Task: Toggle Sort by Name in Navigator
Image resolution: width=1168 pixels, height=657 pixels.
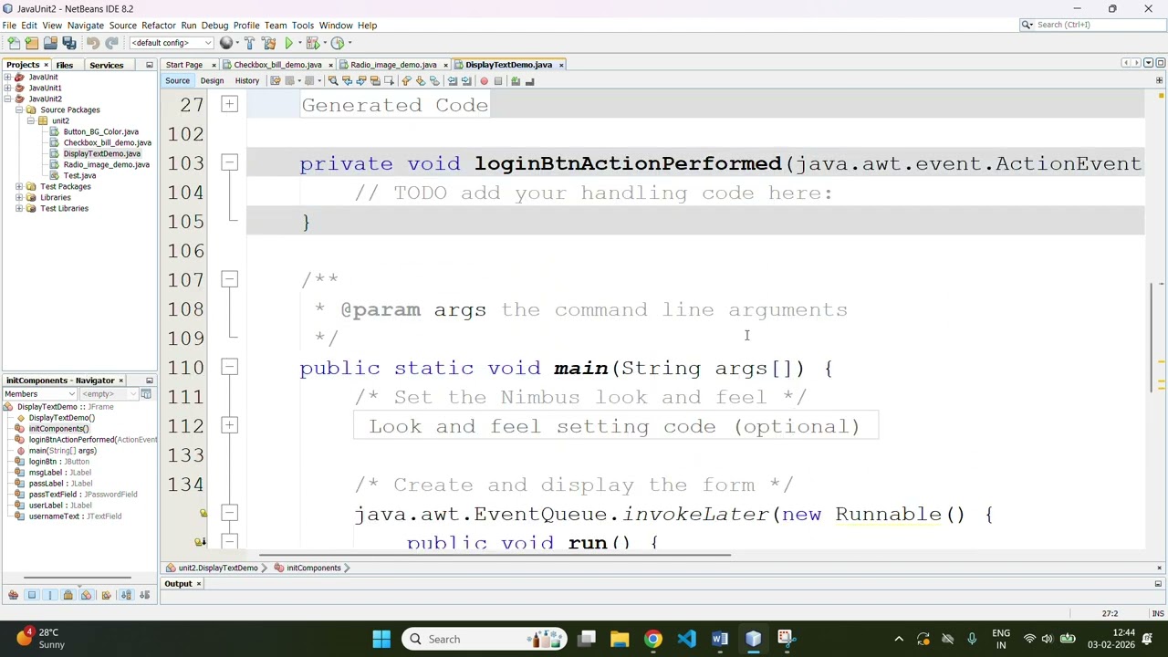Action: (x=126, y=595)
